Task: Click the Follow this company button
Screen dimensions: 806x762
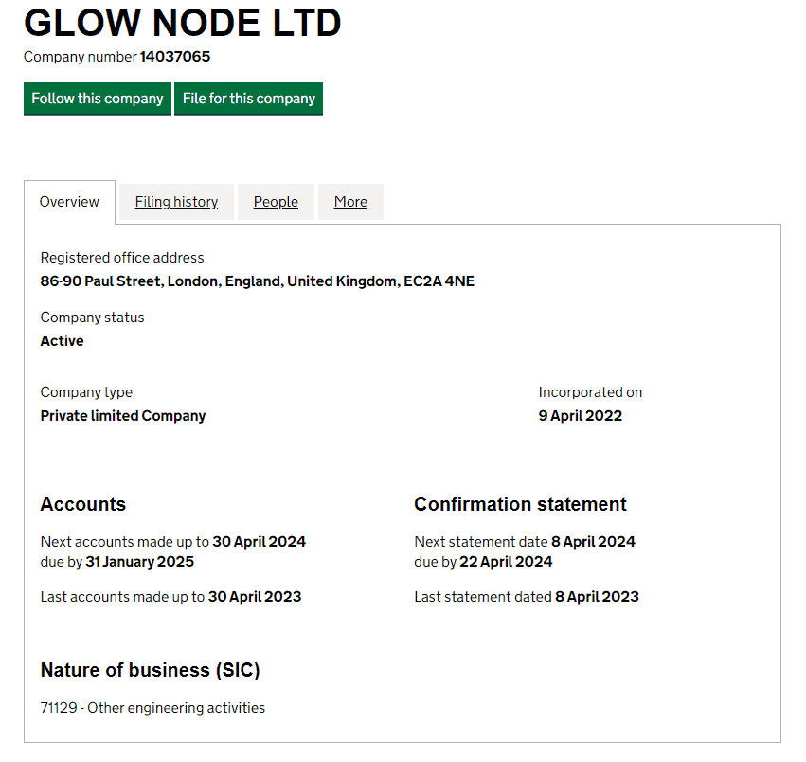Action: tap(97, 99)
